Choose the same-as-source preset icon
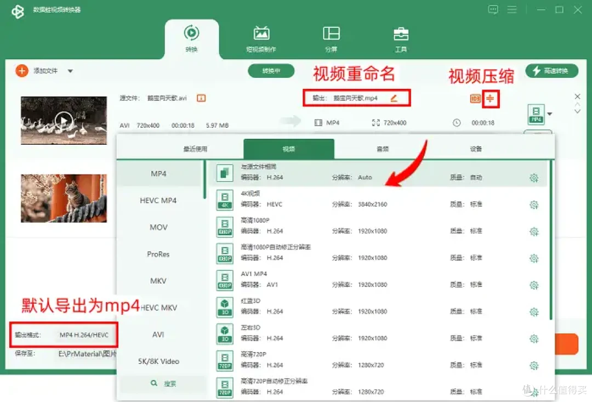The width and height of the screenshot is (592, 402). click(225, 173)
